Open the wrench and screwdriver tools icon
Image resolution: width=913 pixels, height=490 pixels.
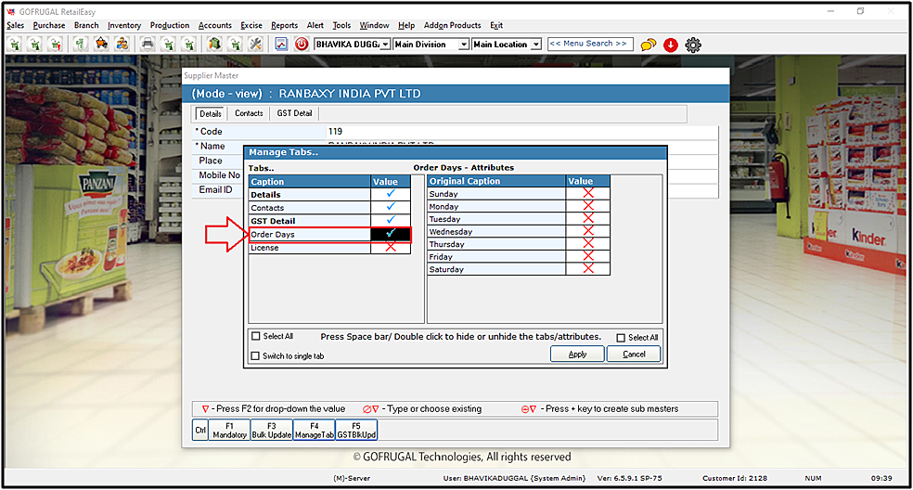(x=256, y=44)
